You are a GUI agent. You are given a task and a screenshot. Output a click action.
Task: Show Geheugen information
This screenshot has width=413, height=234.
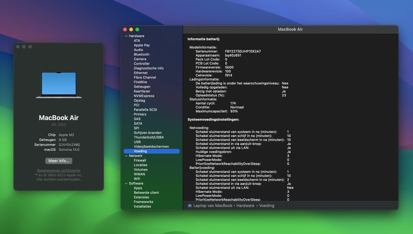(x=142, y=86)
